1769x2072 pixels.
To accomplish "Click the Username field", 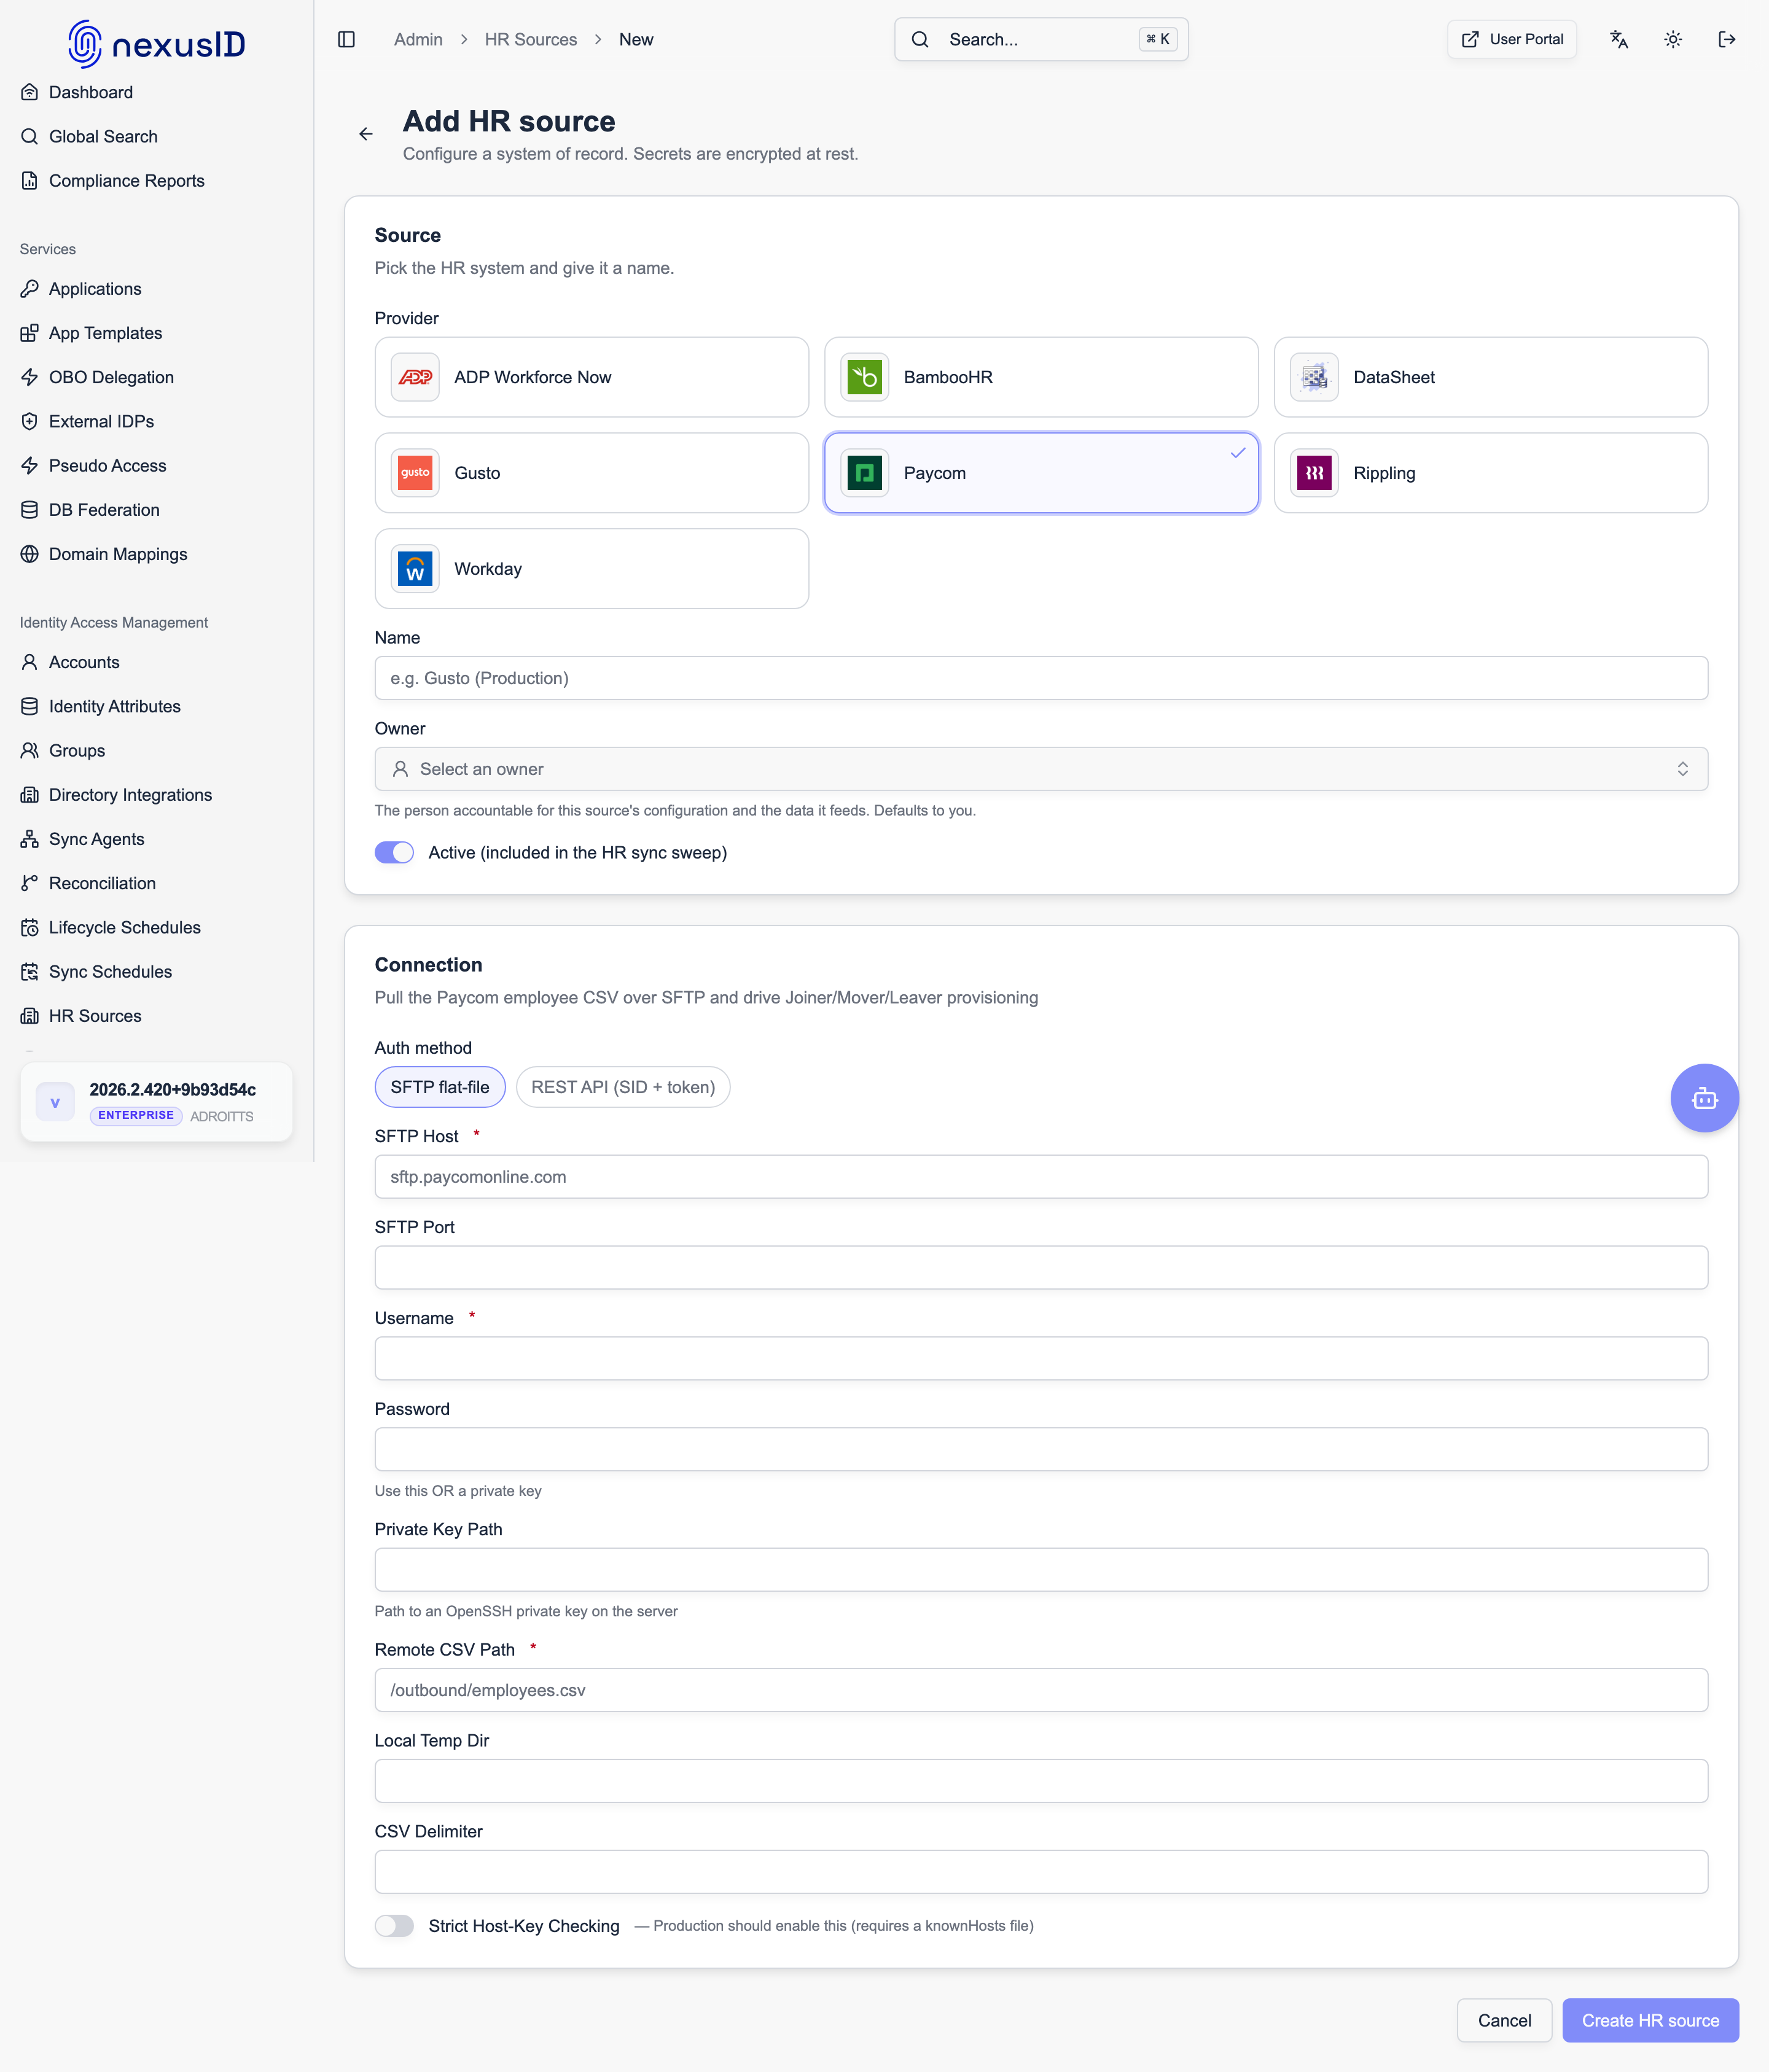I will [1041, 1359].
